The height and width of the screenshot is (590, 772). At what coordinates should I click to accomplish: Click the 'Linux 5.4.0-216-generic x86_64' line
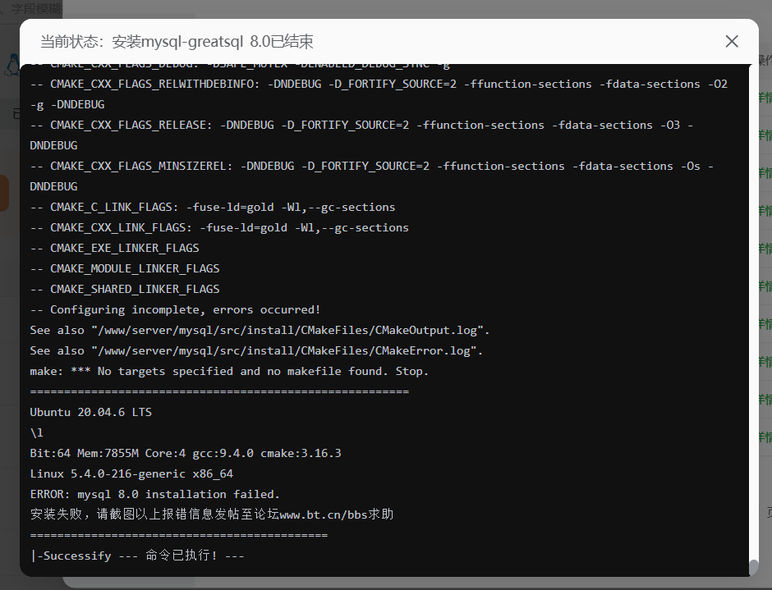tap(131, 473)
